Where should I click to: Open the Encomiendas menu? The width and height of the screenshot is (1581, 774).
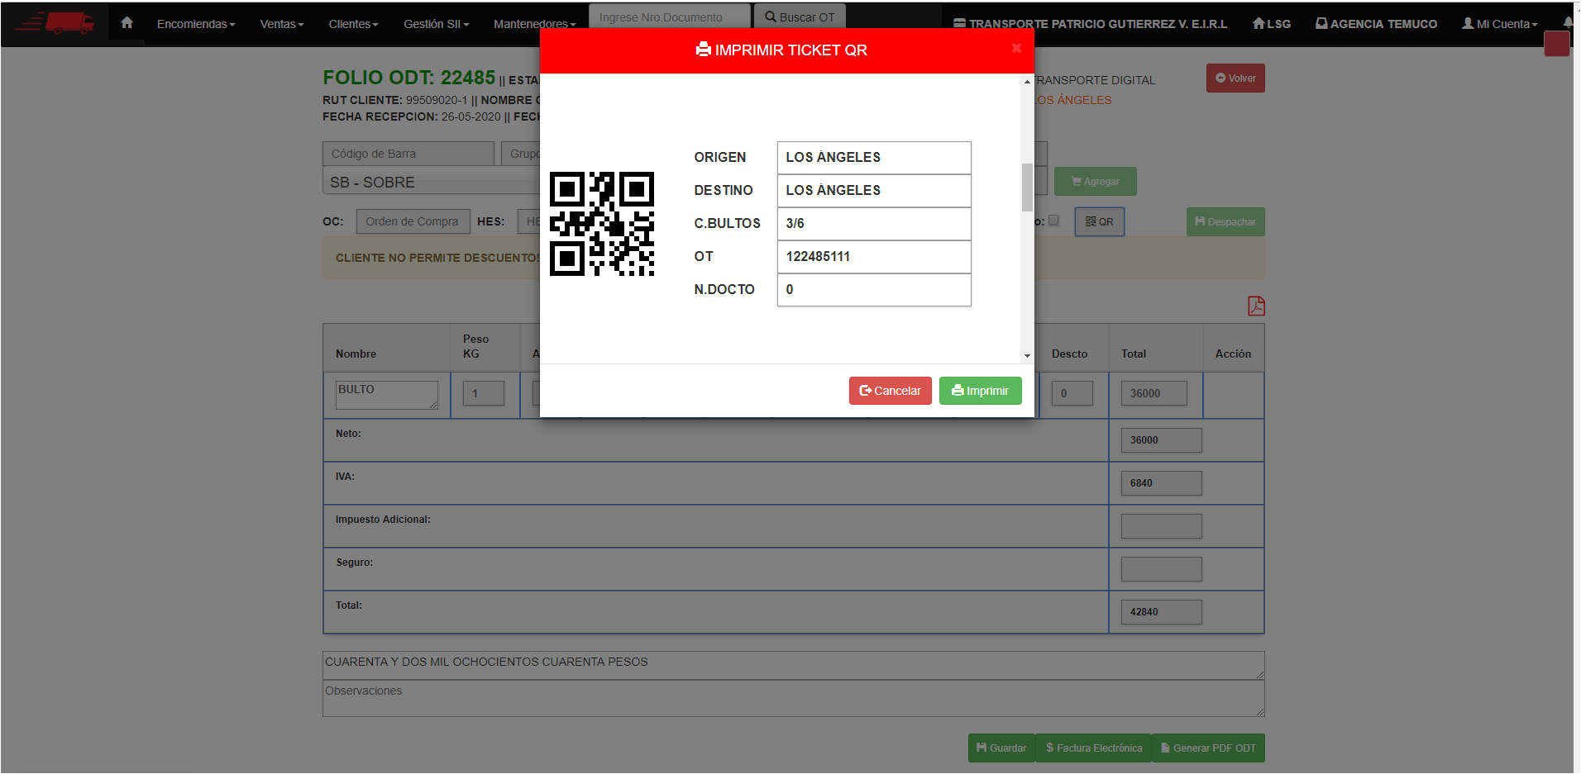click(x=196, y=24)
